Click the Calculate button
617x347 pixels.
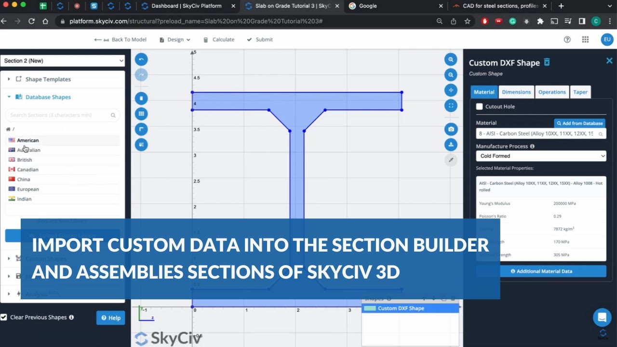point(219,40)
